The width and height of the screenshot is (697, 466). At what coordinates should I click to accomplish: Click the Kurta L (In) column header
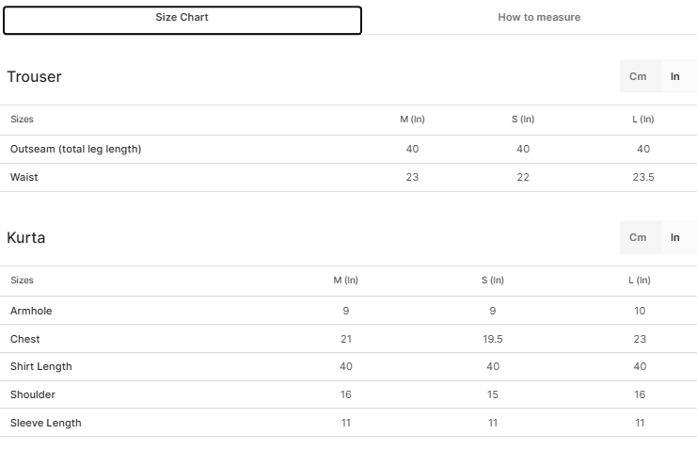pyautogui.click(x=640, y=281)
